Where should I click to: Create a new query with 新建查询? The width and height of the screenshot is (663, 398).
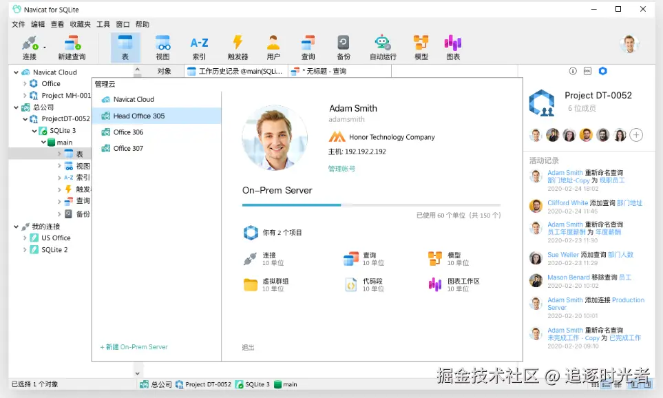tap(72, 48)
